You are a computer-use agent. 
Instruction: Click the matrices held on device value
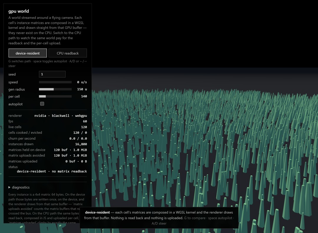[70, 150]
